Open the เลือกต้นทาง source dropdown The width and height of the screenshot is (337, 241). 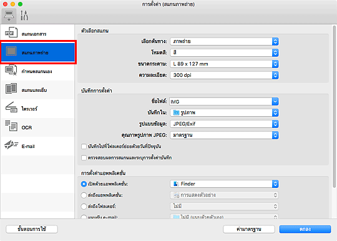(x=224, y=41)
